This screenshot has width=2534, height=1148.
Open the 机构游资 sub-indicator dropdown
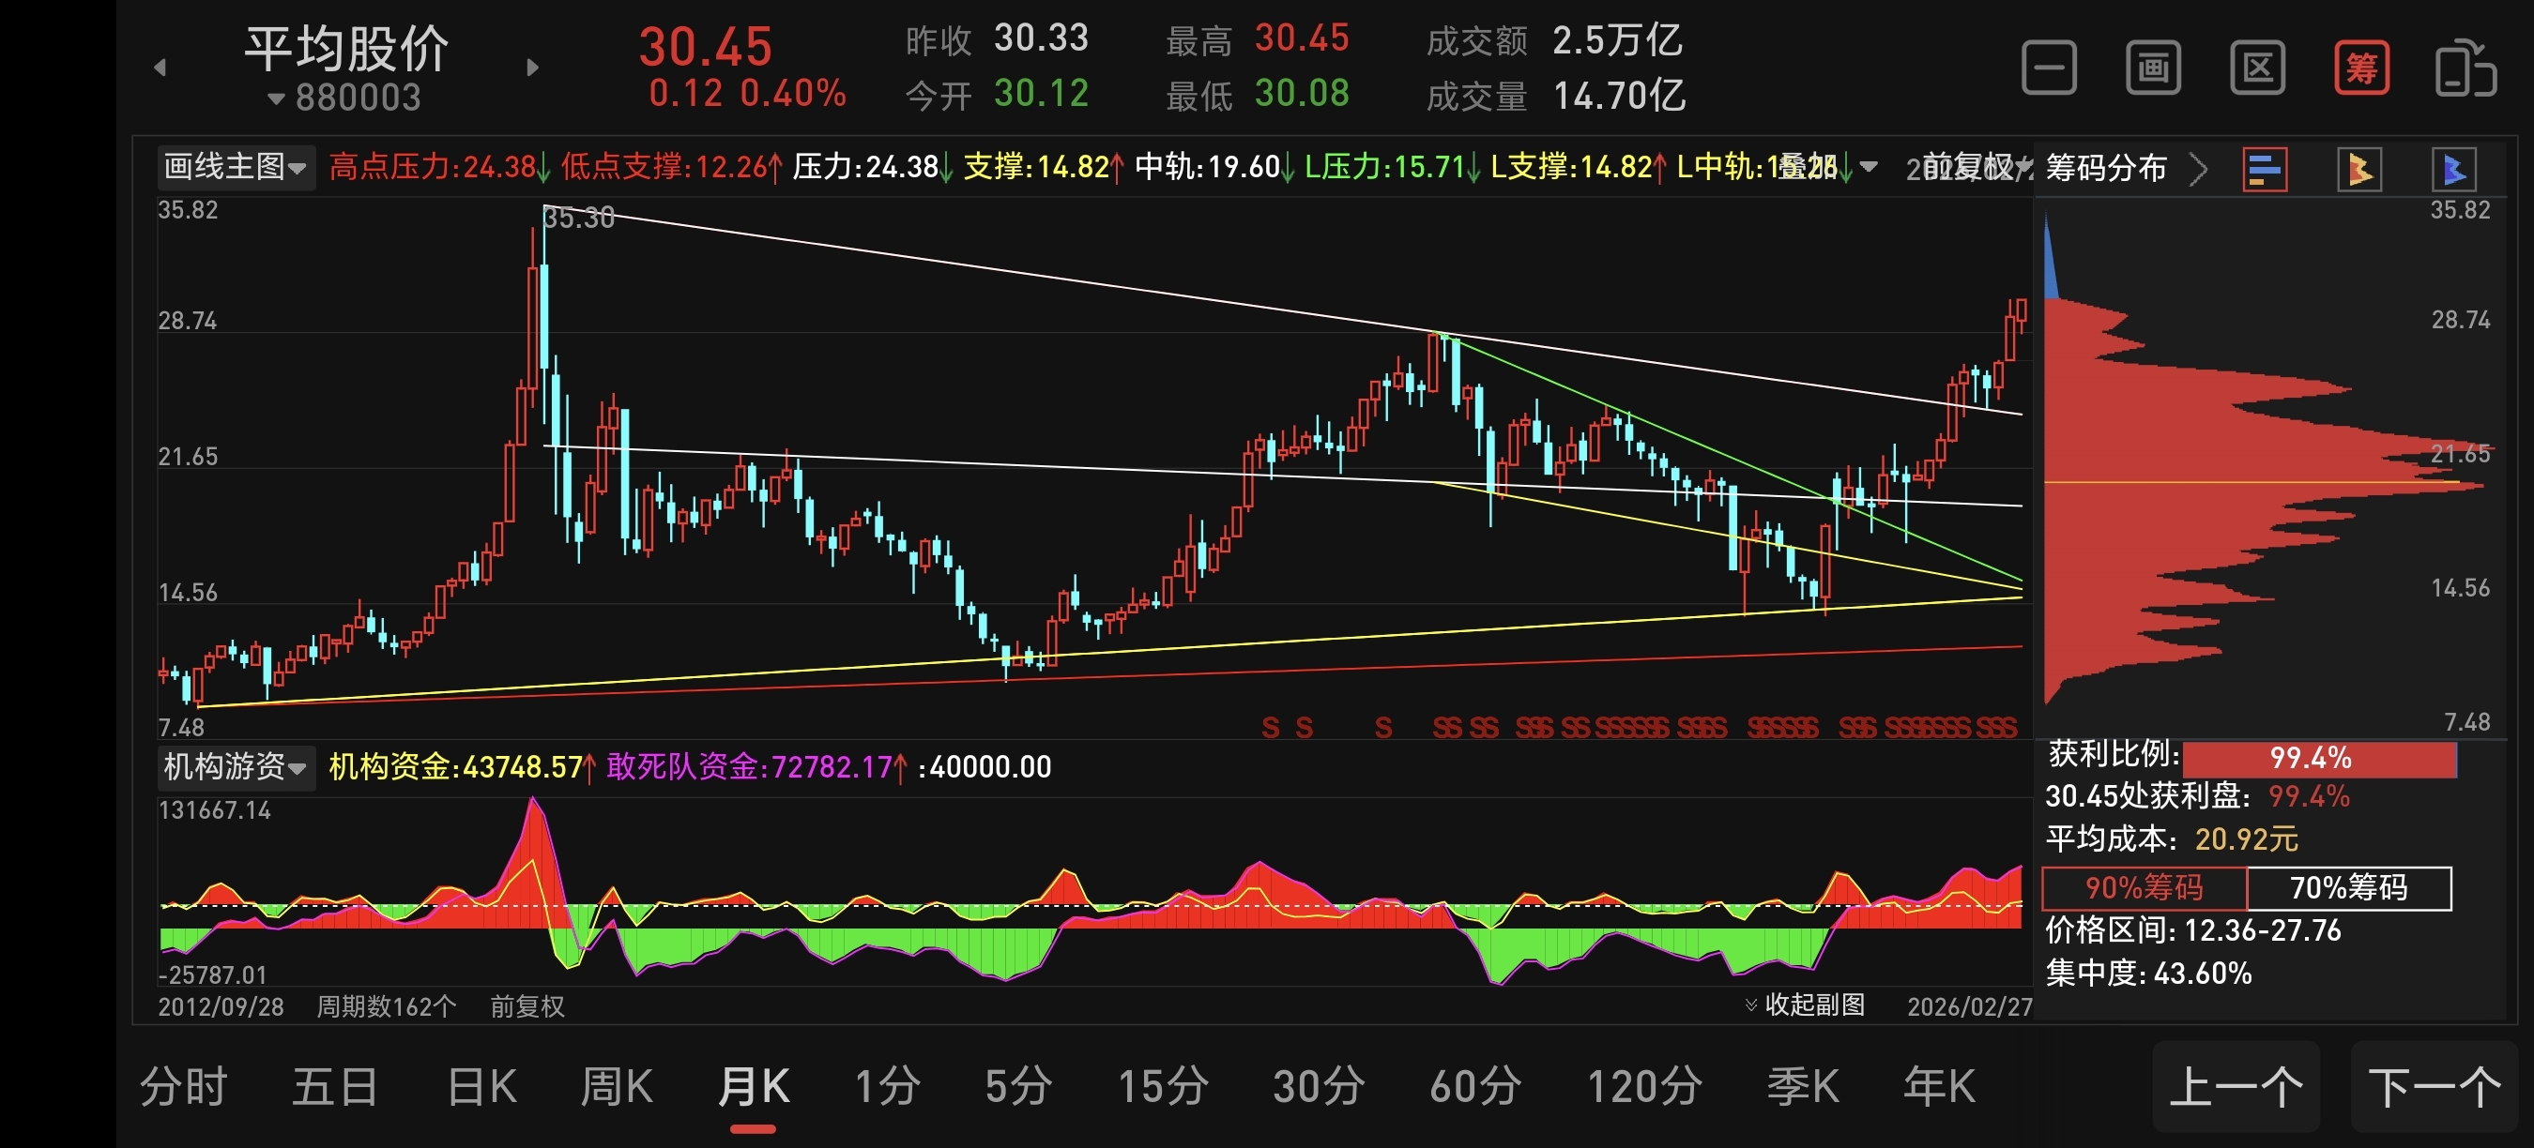pyautogui.click(x=236, y=765)
